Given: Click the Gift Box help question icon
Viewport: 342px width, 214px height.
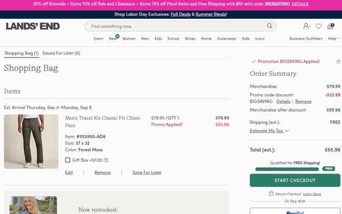Looking at the screenshot, I should [106, 160].
